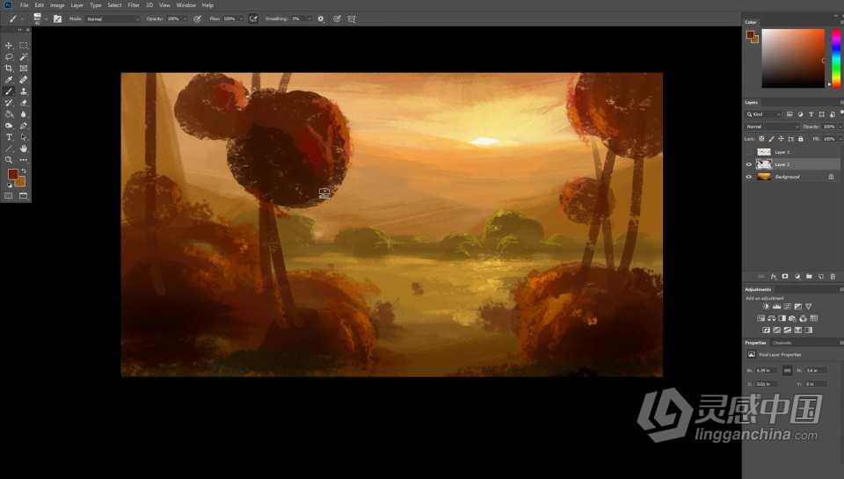844x479 pixels.
Task: Open layer styles fx menu
Action: coord(774,276)
